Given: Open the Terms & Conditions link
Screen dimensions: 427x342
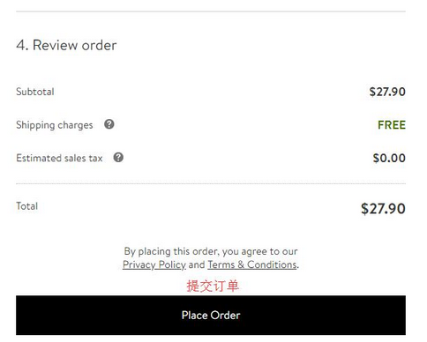Looking at the screenshot, I should tap(252, 264).
